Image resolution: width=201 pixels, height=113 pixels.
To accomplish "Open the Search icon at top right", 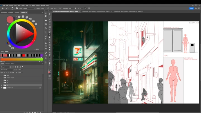I will [x=196, y=8].
